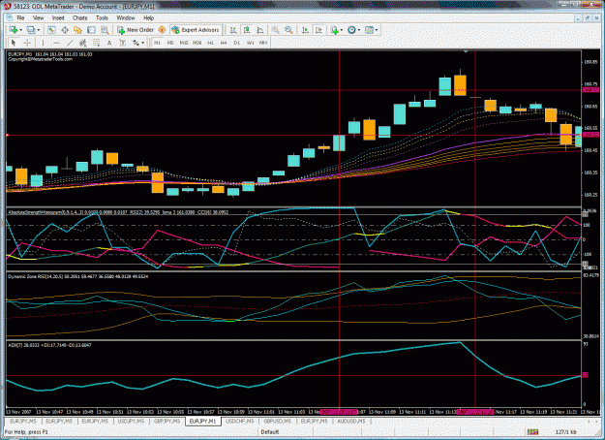This screenshot has width=605, height=440.
Task: Open the View menu
Action: [38, 17]
